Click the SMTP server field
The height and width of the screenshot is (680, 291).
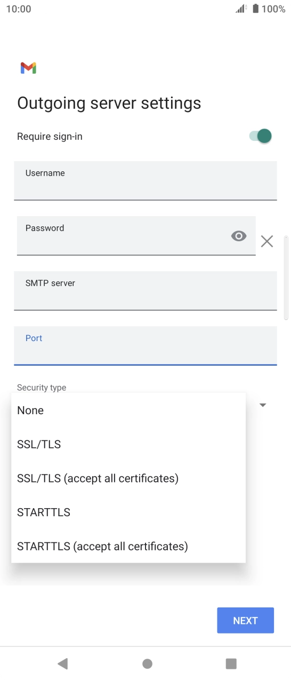coord(145,291)
